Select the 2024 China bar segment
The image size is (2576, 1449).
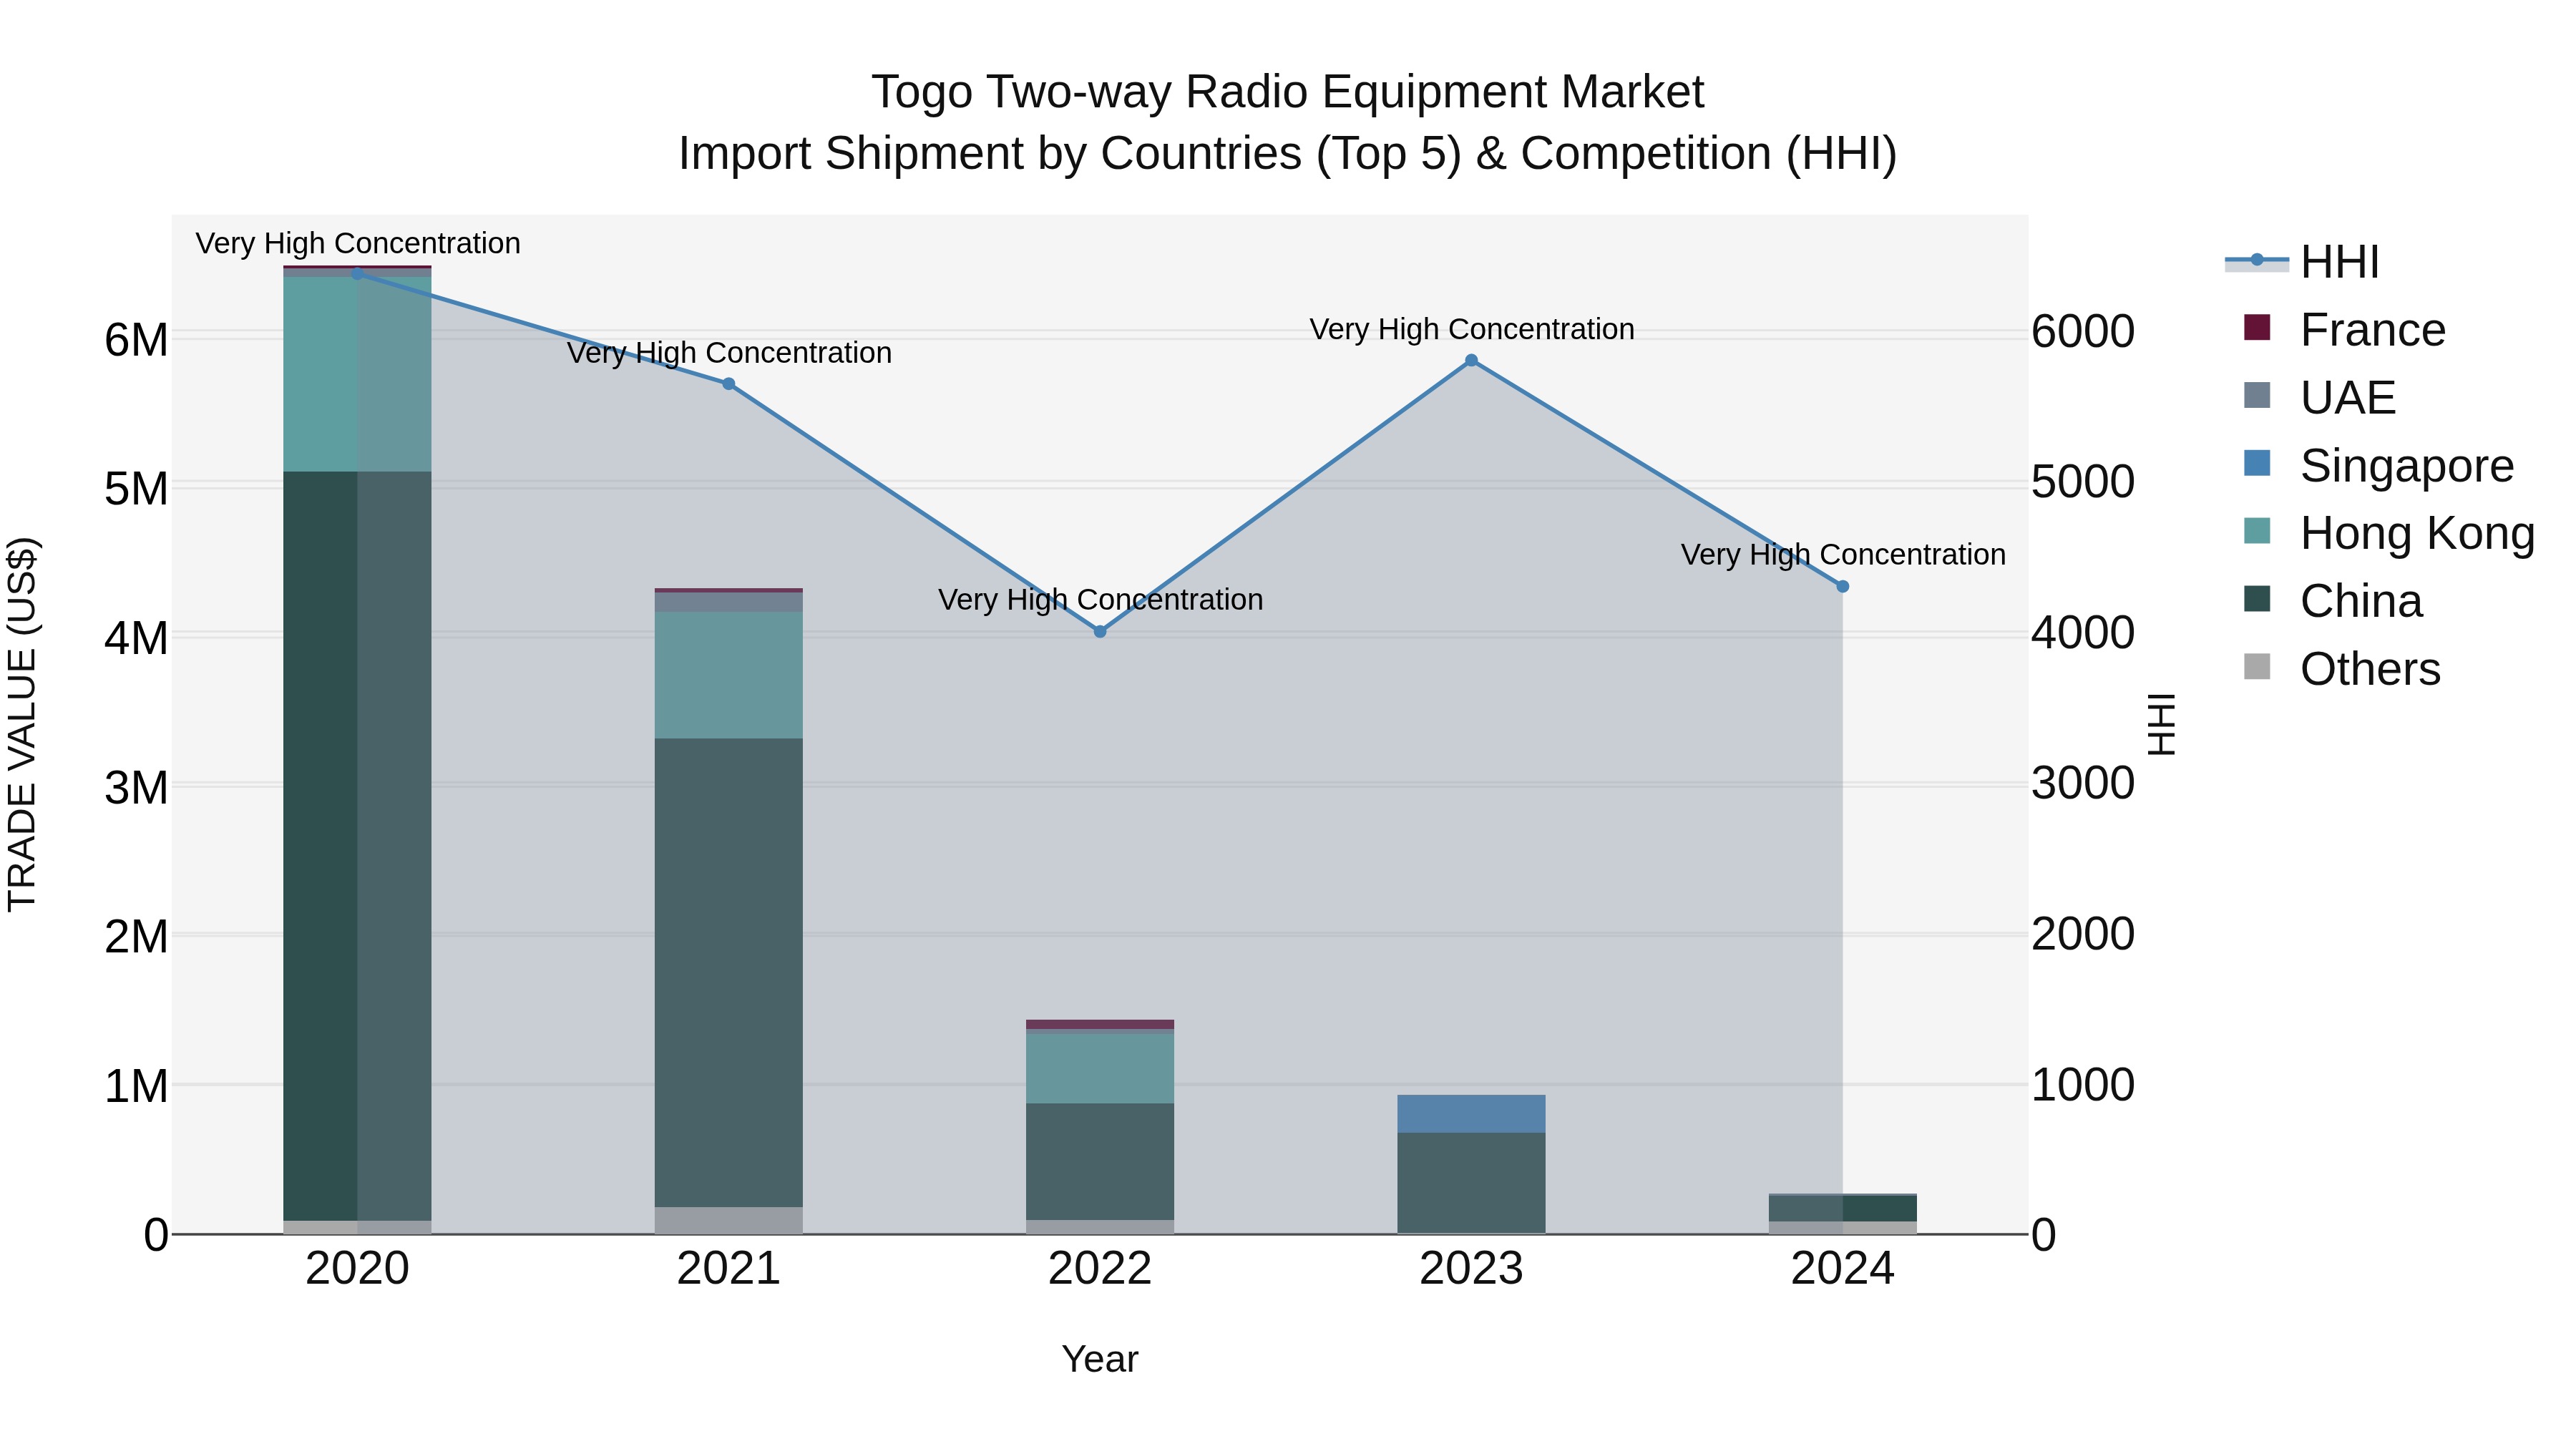tap(1843, 1208)
